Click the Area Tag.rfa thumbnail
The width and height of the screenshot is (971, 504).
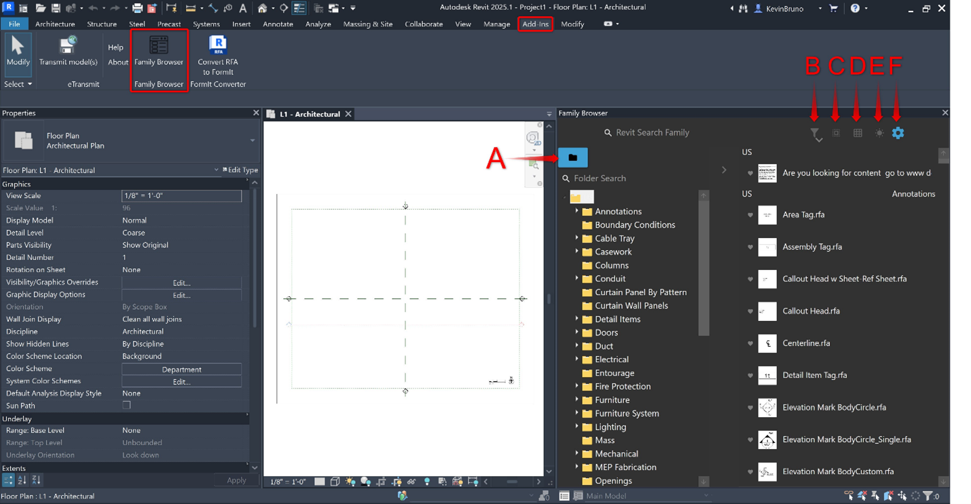(767, 215)
